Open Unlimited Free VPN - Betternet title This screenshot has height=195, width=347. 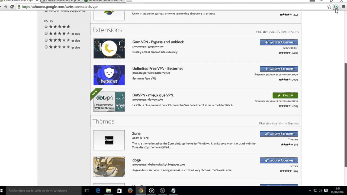point(158,69)
